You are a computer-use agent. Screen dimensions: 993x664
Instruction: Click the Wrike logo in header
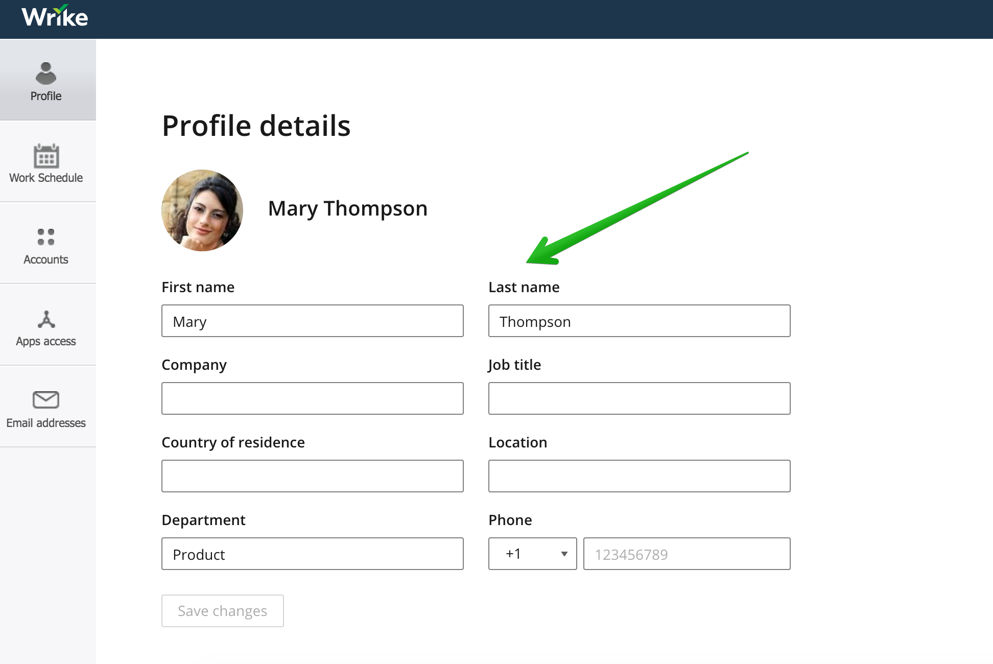click(55, 17)
